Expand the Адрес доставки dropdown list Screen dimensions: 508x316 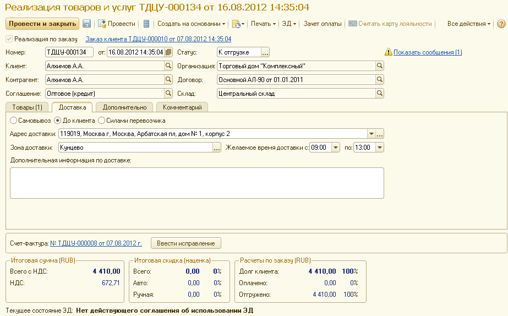pyautogui.click(x=371, y=134)
